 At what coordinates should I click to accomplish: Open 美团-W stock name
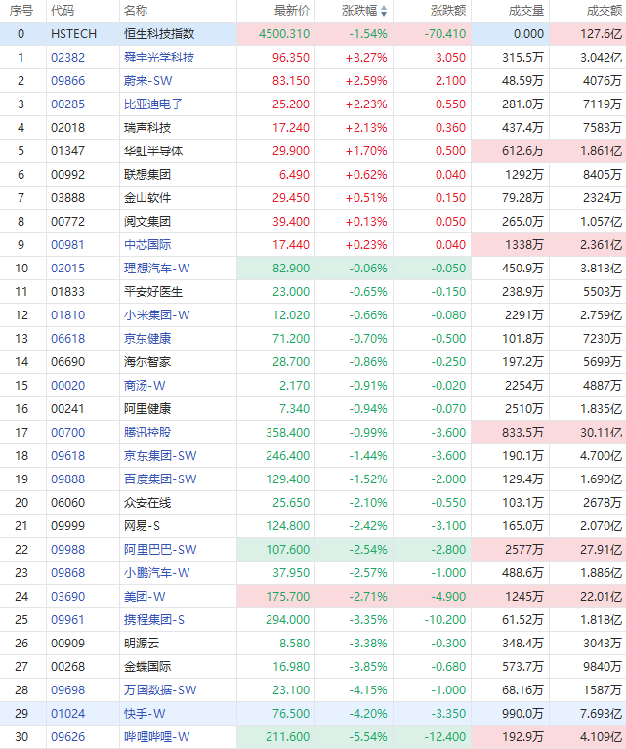pyautogui.click(x=145, y=596)
